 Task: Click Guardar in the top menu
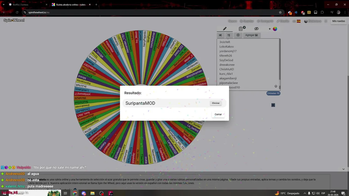[x=247, y=21]
